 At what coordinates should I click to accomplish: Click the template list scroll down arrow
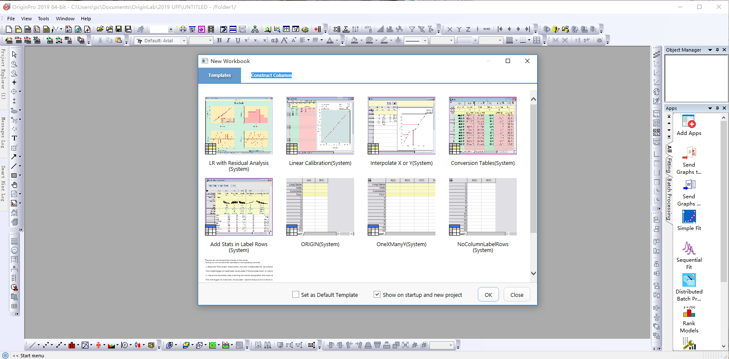[x=533, y=273]
